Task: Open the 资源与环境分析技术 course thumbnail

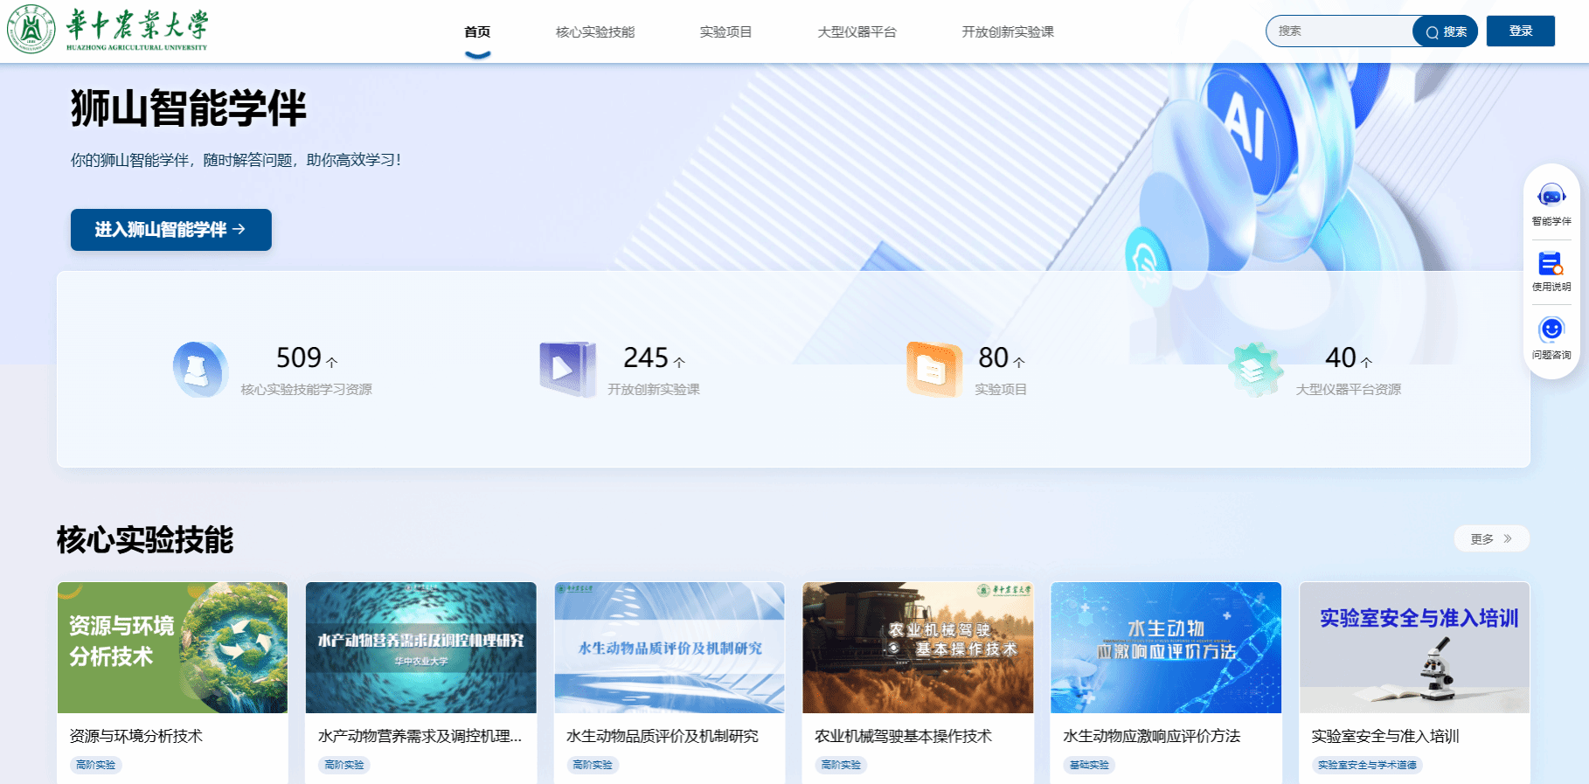Action: pos(172,648)
